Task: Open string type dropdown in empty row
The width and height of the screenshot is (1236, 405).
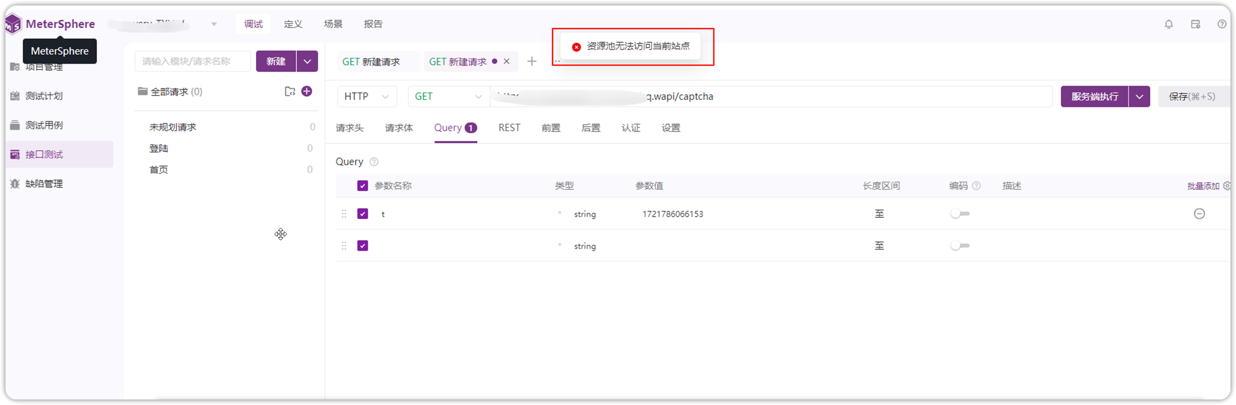Action: click(585, 246)
